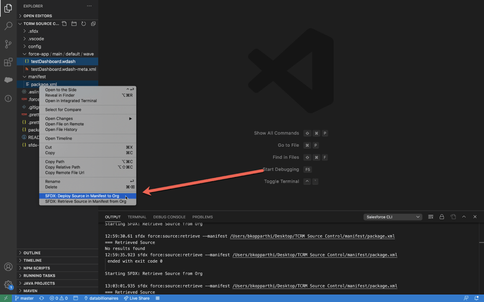Click the New File icon in explorer header

[64, 24]
